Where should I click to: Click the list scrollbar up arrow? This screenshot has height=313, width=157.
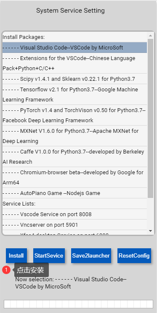coord(150,36)
